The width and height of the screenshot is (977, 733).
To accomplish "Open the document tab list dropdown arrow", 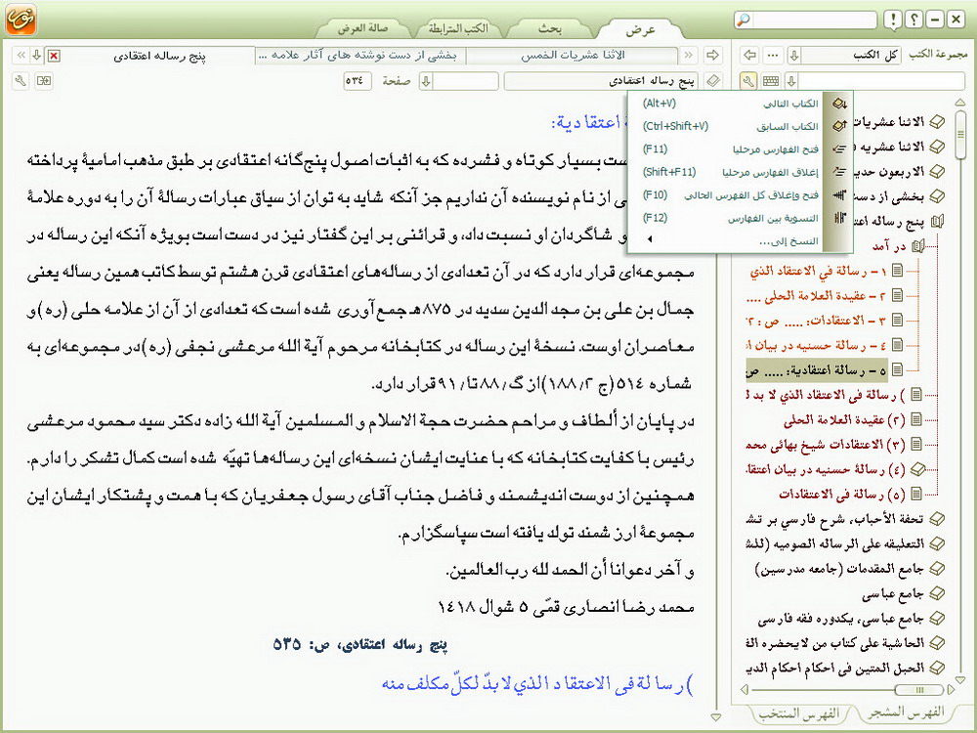I will coord(37,56).
